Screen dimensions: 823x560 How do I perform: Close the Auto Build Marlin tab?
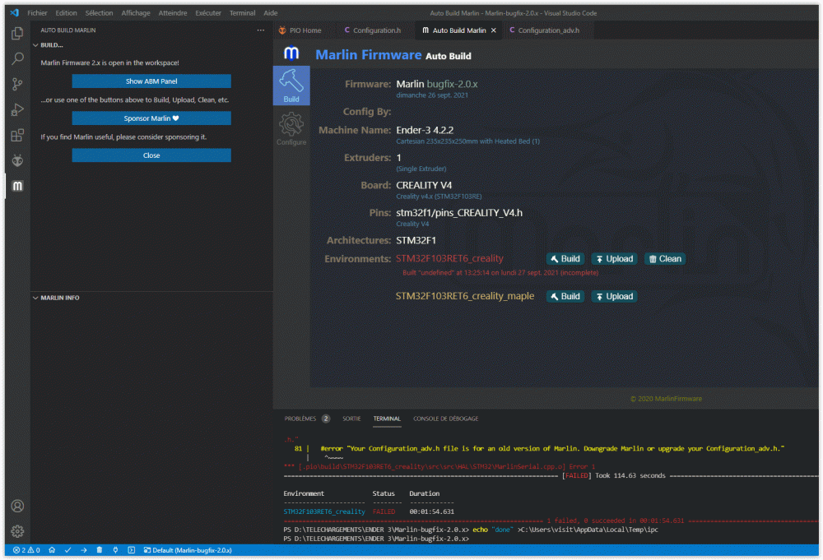(x=493, y=30)
